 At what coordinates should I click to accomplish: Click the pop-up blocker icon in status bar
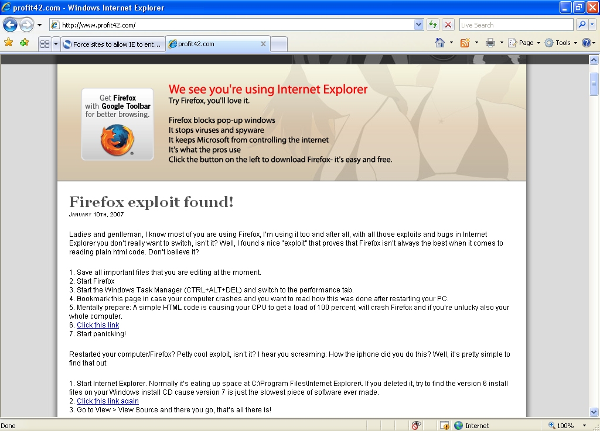click(416, 425)
